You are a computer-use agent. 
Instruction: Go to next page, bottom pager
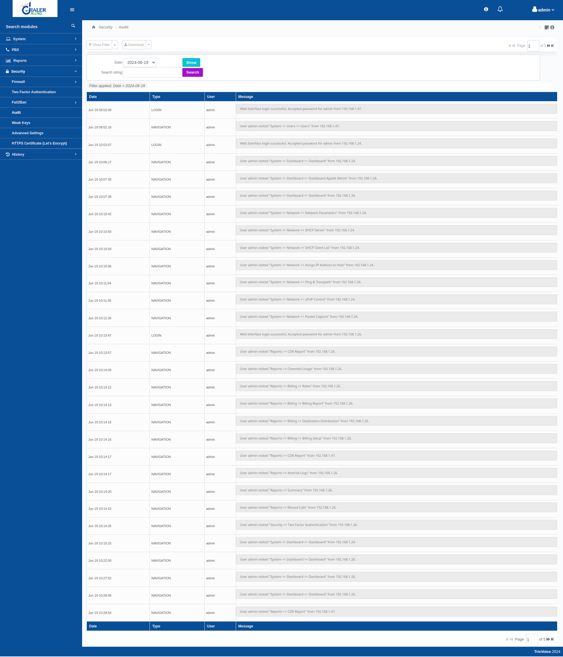[548, 639]
